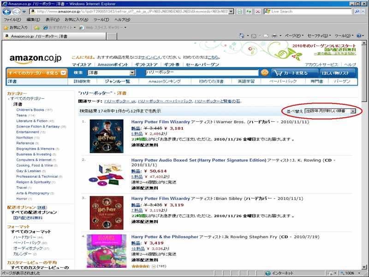Click the amazon.co.jp logo

(36, 59)
